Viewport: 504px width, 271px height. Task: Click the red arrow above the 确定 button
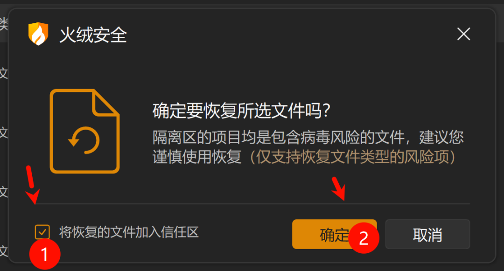[339, 188]
